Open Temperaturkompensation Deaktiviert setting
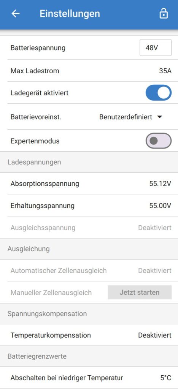This screenshot has height=389, width=178. [89, 335]
